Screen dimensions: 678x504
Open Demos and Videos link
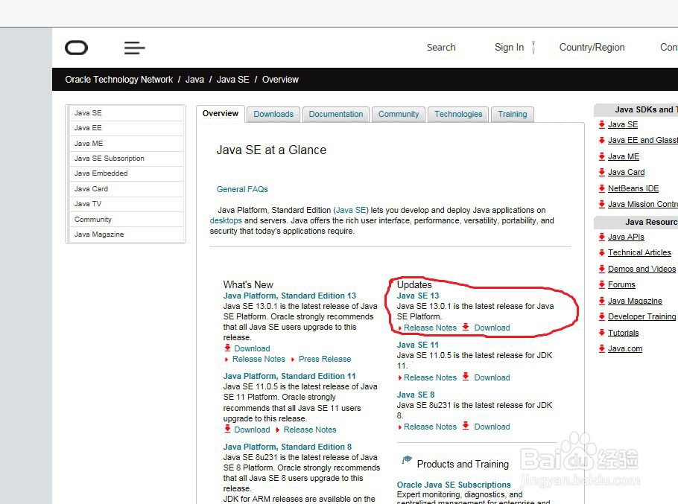pos(641,269)
